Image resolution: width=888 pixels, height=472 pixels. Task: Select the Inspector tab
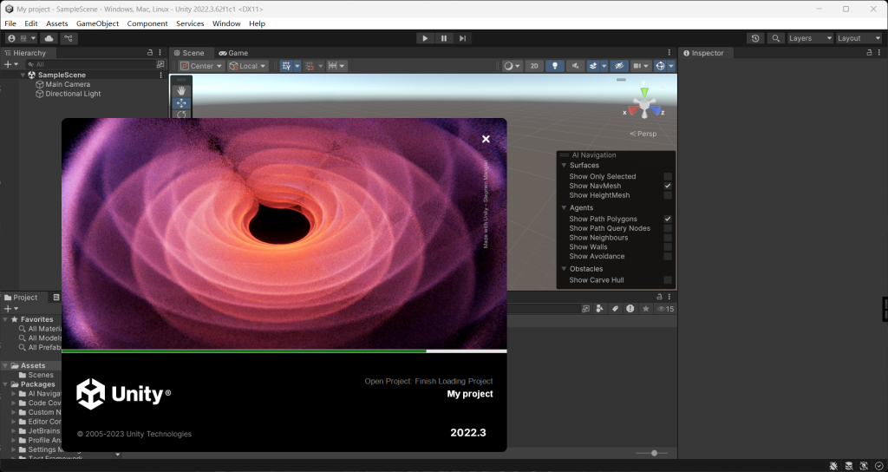tap(704, 53)
